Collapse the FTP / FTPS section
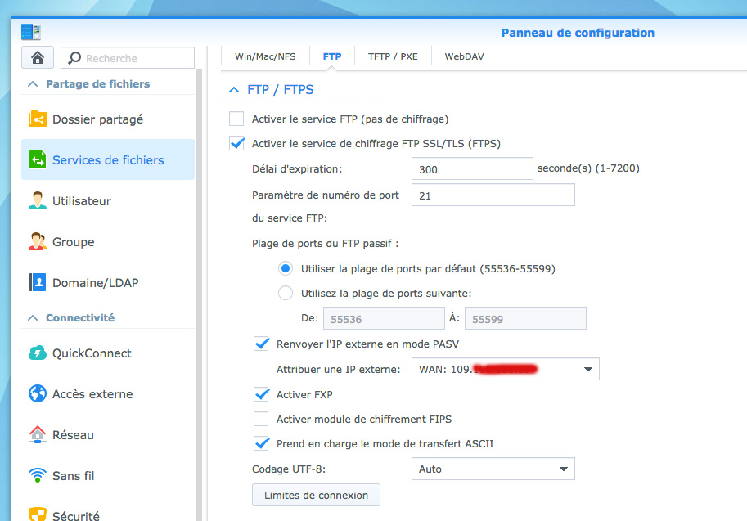 [234, 89]
